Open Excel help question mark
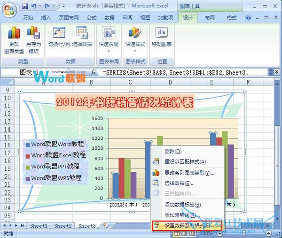 click(248, 17)
